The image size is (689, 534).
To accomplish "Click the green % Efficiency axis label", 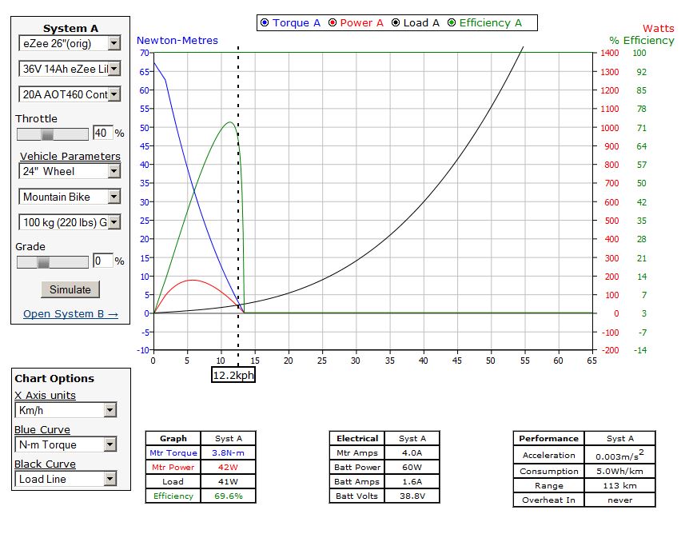I will (642, 41).
